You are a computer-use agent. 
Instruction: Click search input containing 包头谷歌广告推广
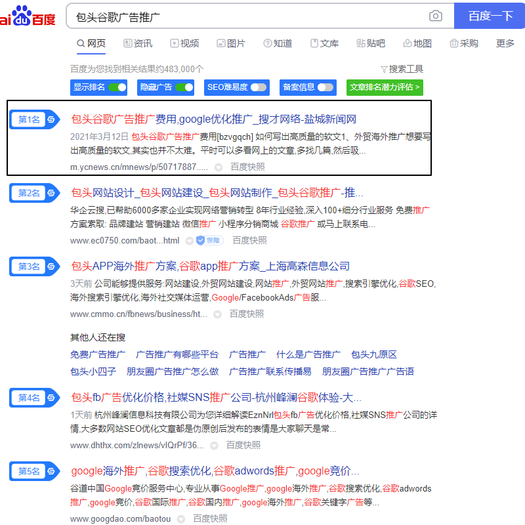pos(248,16)
